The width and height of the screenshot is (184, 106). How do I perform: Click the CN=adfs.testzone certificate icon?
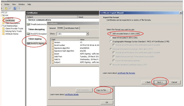click(28, 24)
